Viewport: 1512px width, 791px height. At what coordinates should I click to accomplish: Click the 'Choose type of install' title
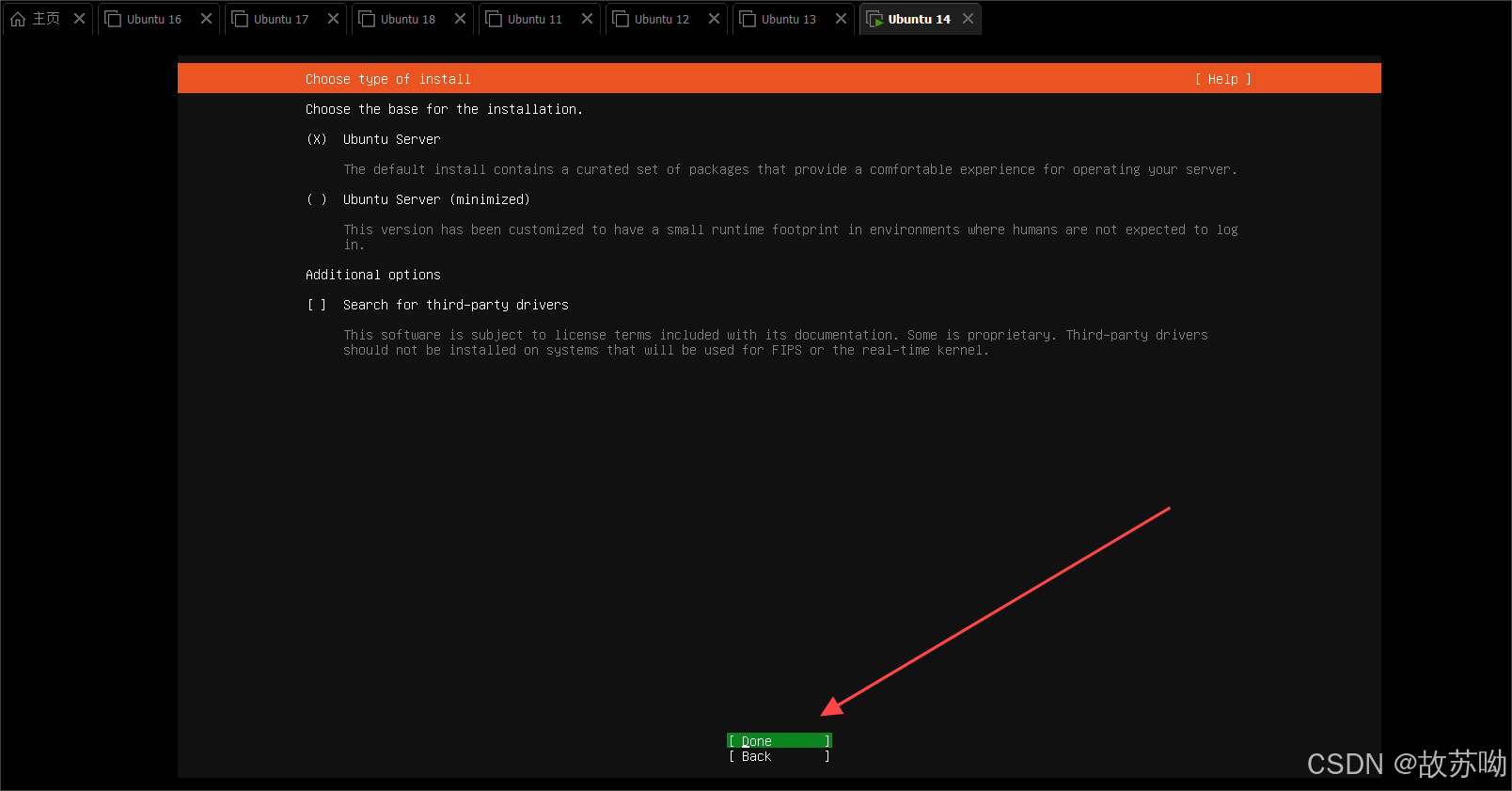[x=388, y=79]
